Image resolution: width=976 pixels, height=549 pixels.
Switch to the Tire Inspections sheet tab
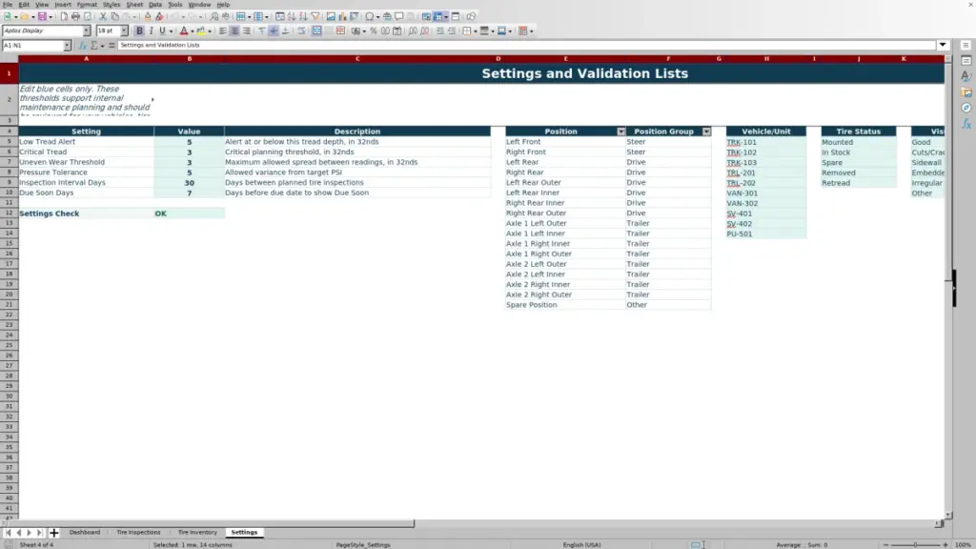coord(138,532)
